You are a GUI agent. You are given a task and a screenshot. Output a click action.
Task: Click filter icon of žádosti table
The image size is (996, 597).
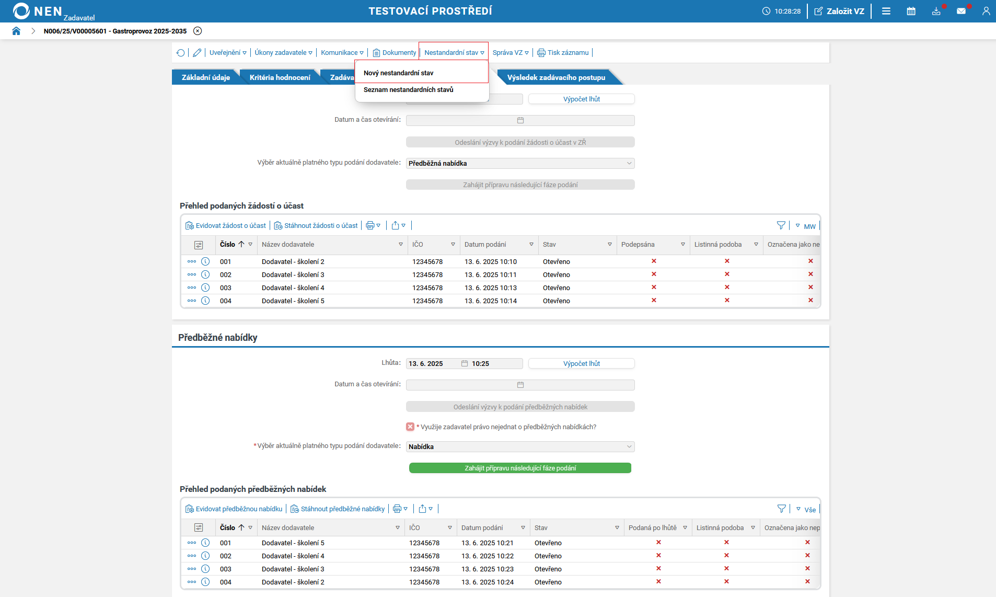[x=781, y=225]
